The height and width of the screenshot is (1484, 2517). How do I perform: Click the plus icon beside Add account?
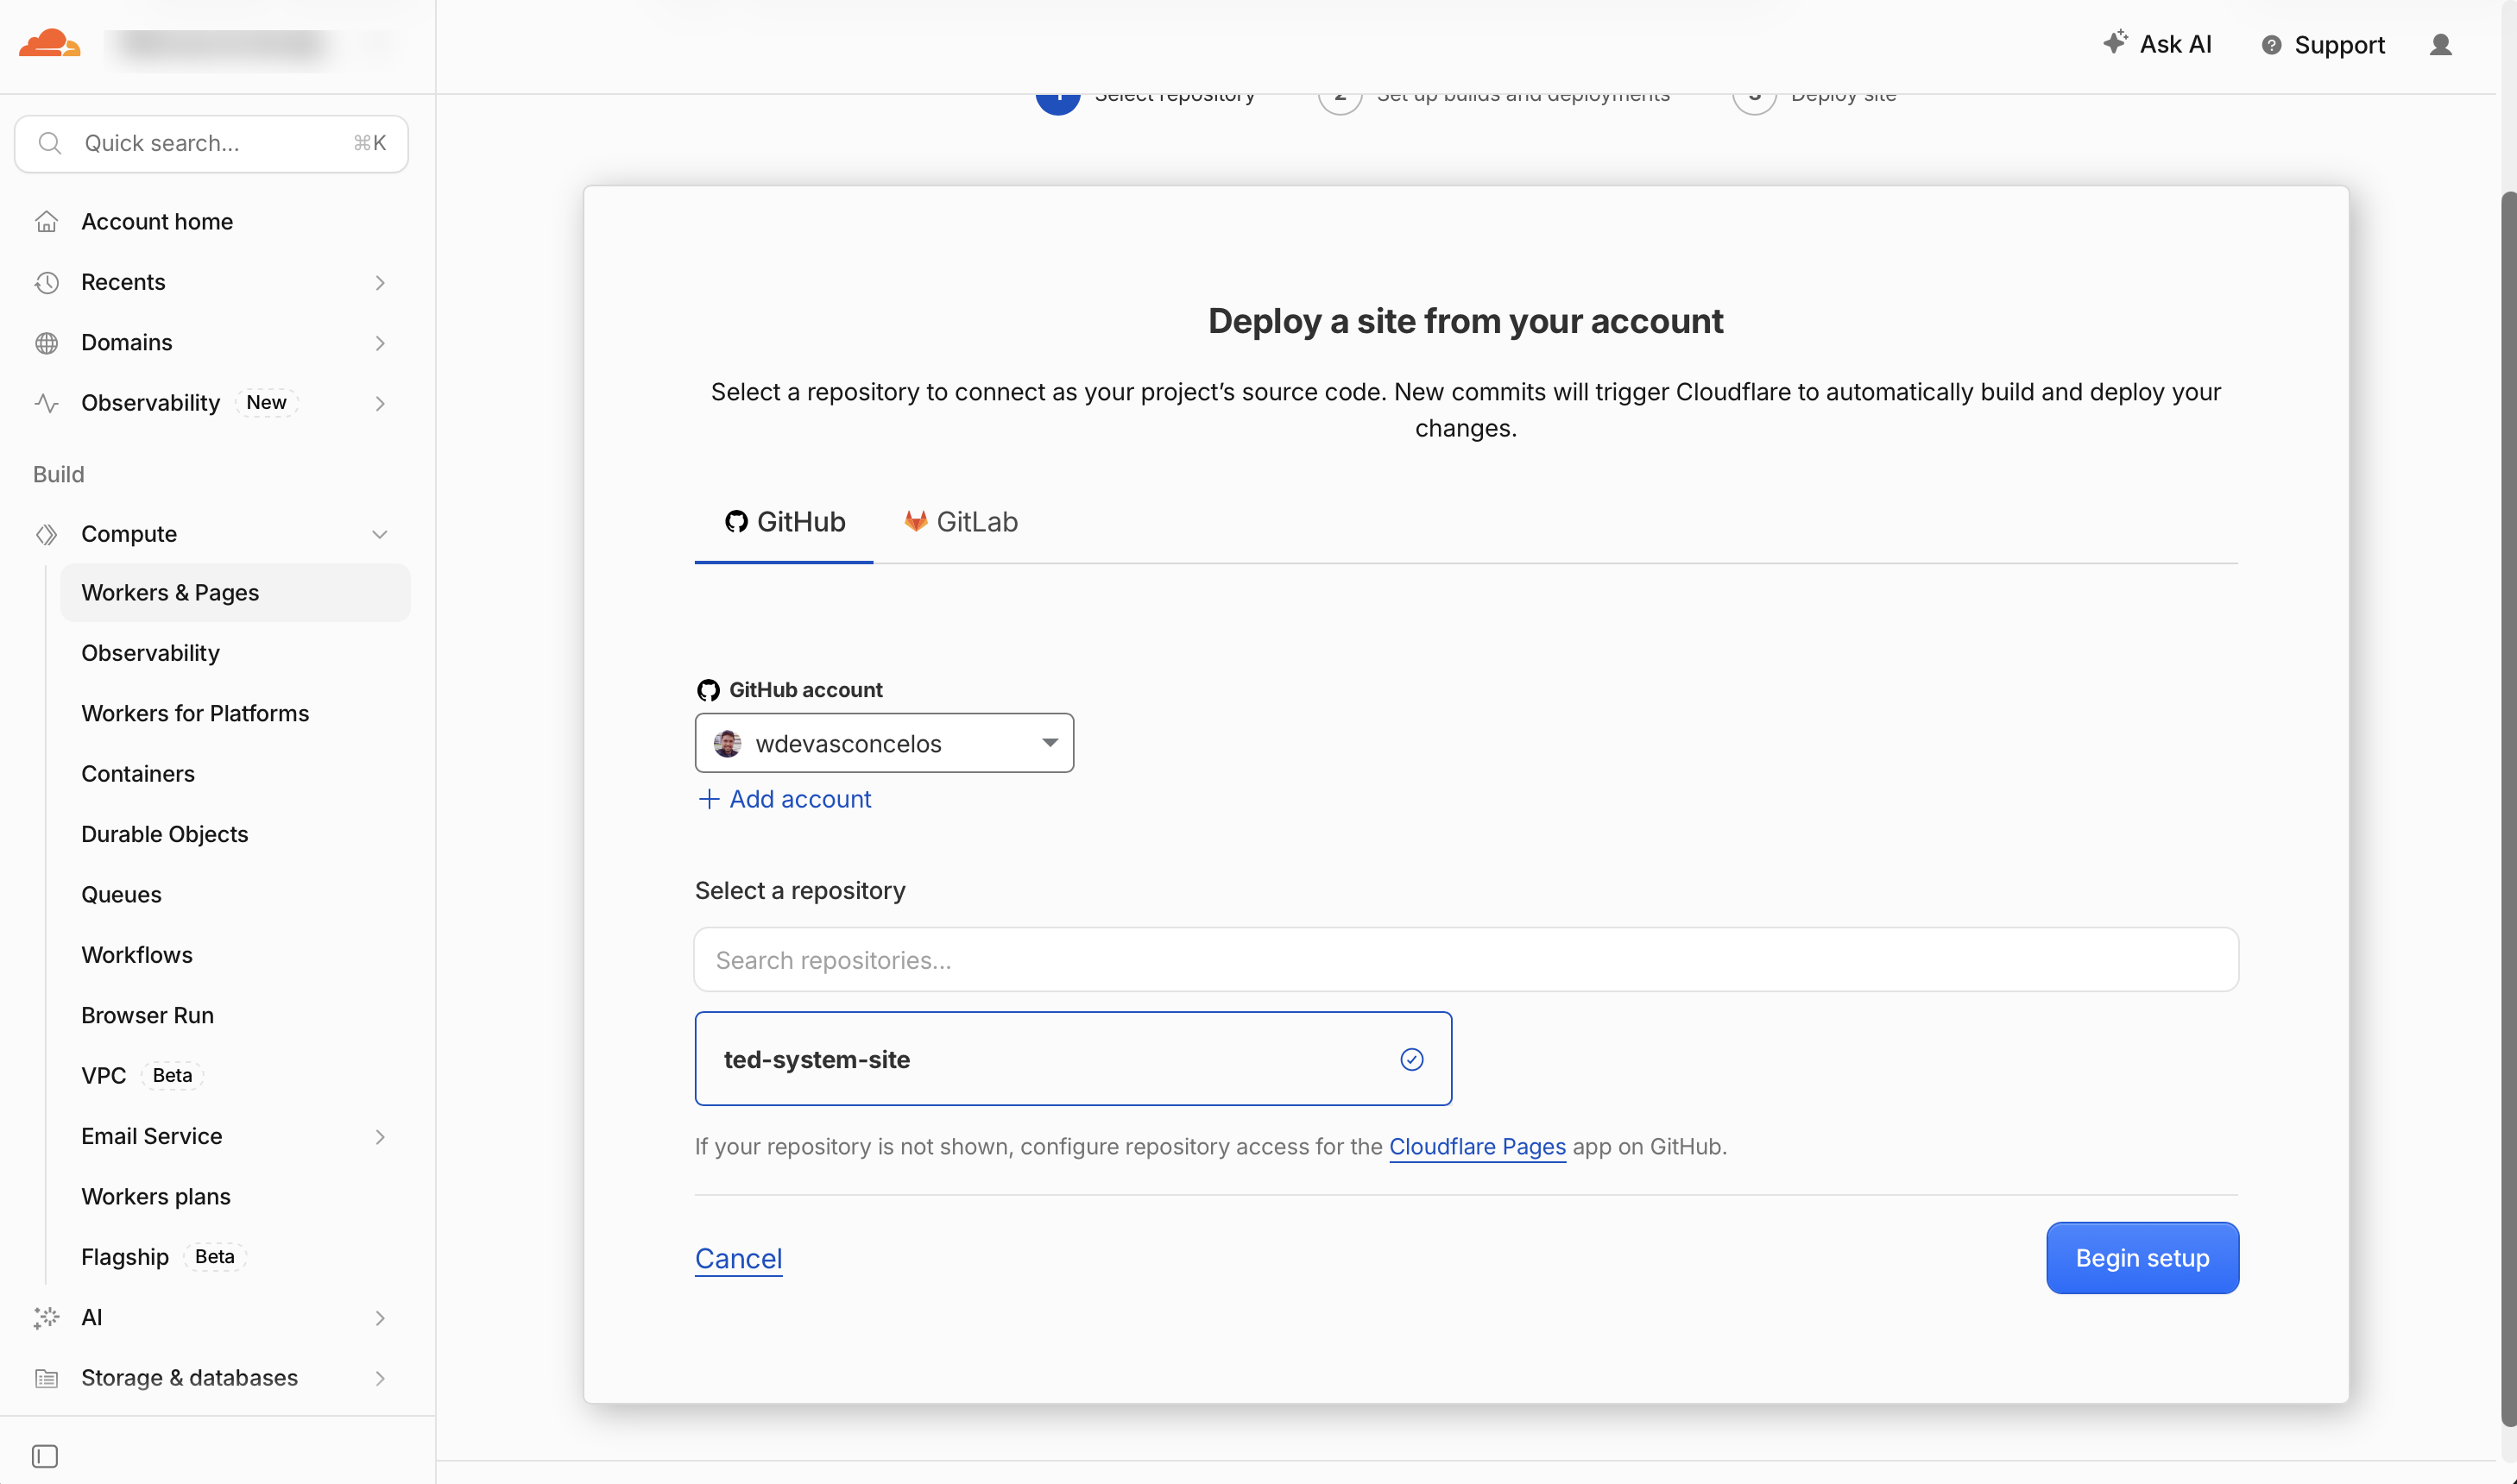(709, 799)
